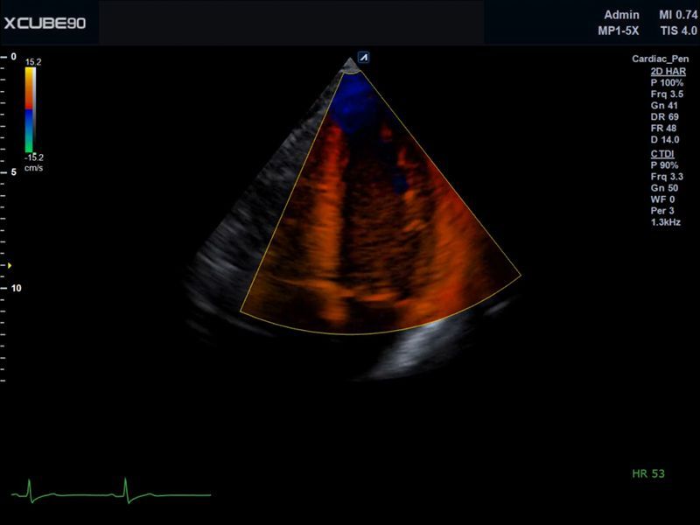The width and height of the screenshot is (700, 525).
Task: Click the 'HR 53' heart rate readout
Action: (648, 473)
